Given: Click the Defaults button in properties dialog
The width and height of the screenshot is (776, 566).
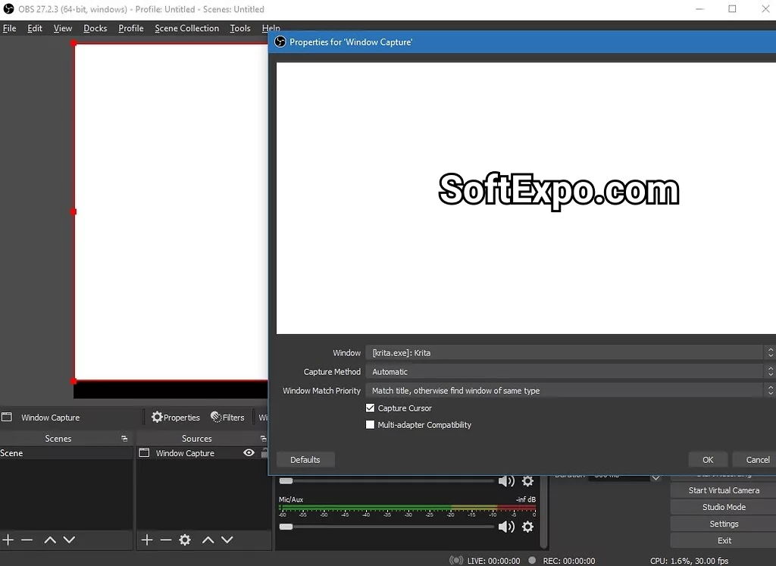Looking at the screenshot, I should click(x=305, y=460).
